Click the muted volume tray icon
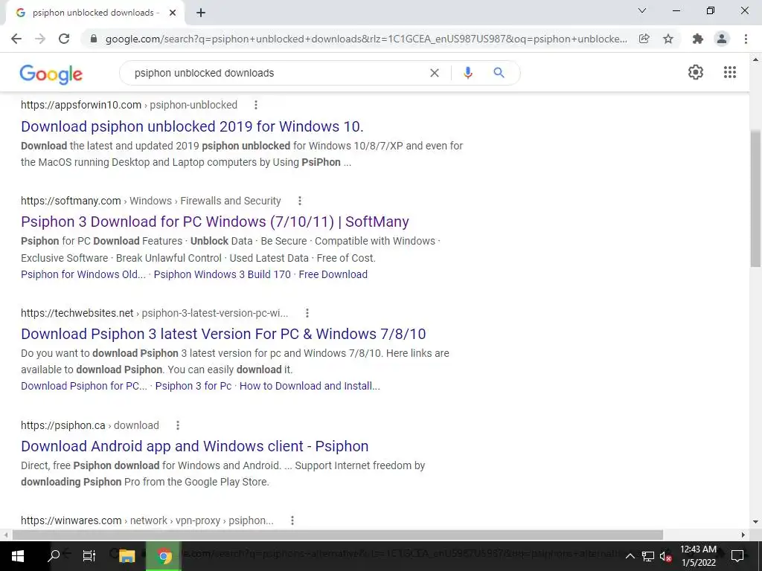This screenshot has width=762, height=571. pyautogui.click(x=665, y=556)
